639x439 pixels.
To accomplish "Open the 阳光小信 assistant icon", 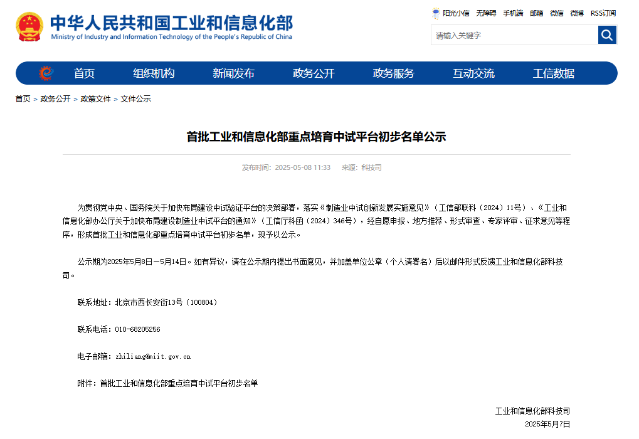I will tap(452, 13).
